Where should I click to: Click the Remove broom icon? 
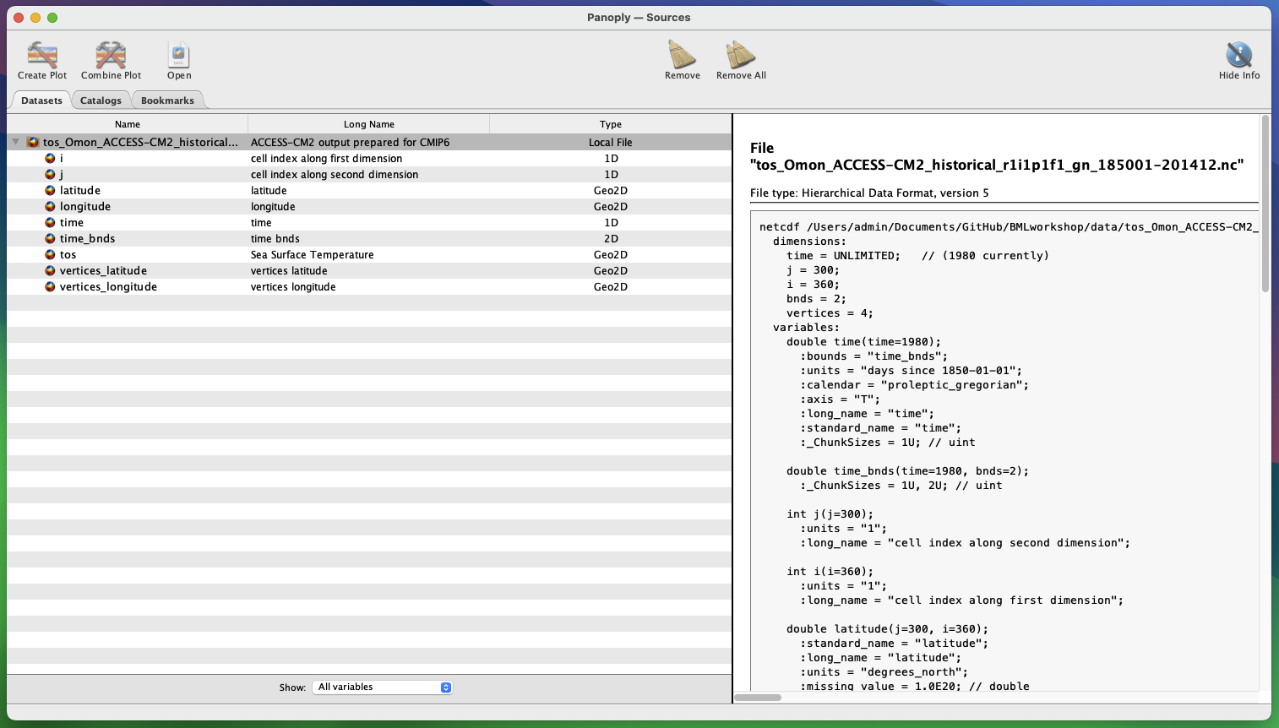(682, 56)
